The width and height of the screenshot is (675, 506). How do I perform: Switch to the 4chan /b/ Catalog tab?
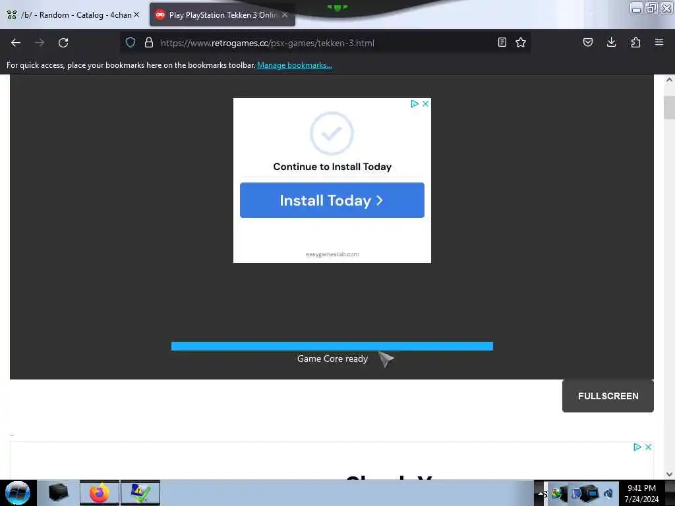tap(73, 15)
